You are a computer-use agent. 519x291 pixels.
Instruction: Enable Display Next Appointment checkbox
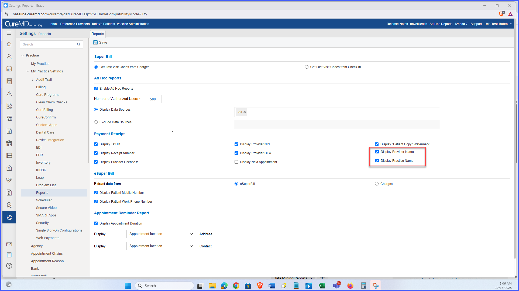tap(236, 162)
